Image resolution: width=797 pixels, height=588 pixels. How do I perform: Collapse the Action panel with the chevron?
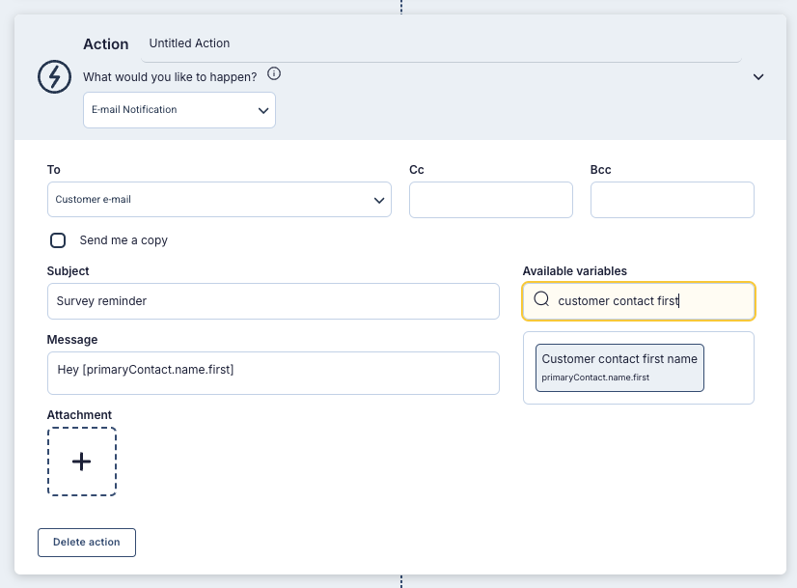pos(758,77)
